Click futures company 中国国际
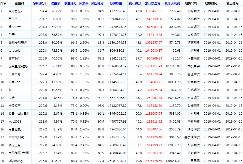The width and height of the screenshot is (243, 164). (x=193, y=161)
